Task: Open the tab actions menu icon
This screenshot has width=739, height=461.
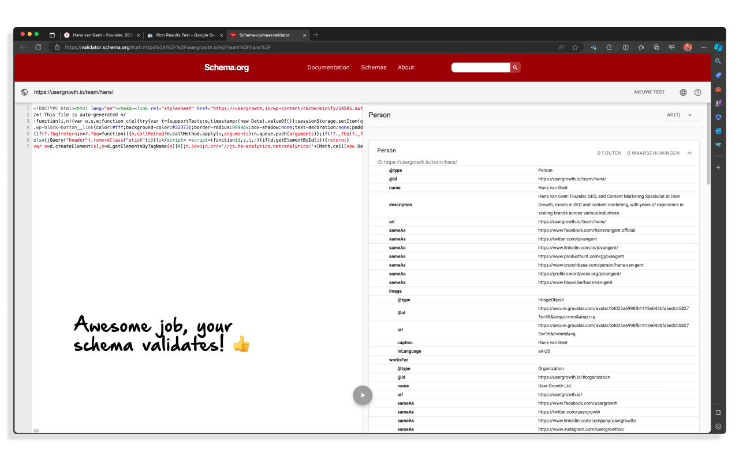Action: [x=52, y=35]
